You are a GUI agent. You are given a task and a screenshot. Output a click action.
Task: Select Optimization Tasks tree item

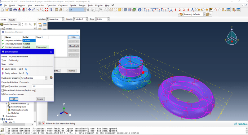(20, 110)
